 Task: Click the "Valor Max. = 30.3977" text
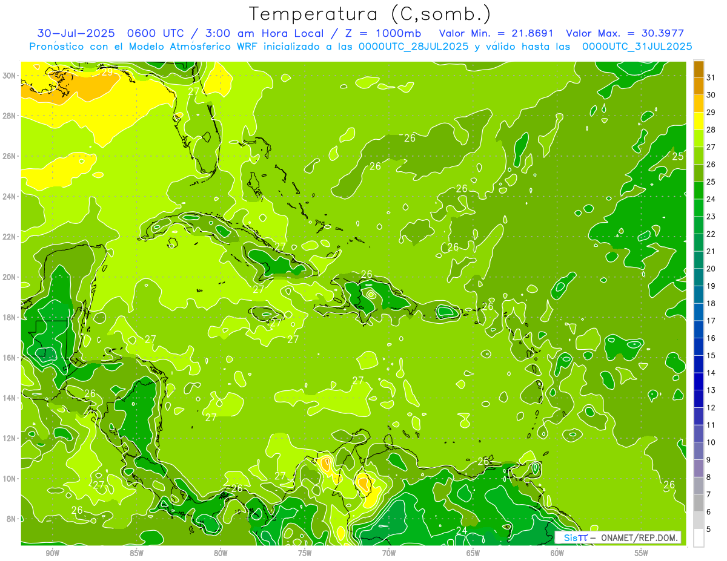pos(625,33)
